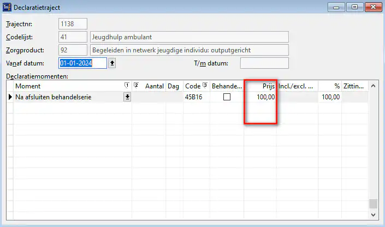Screen dimensions: 385x227
Task: Click the grid scrollbar up arrow
Action: [x=373, y=86]
